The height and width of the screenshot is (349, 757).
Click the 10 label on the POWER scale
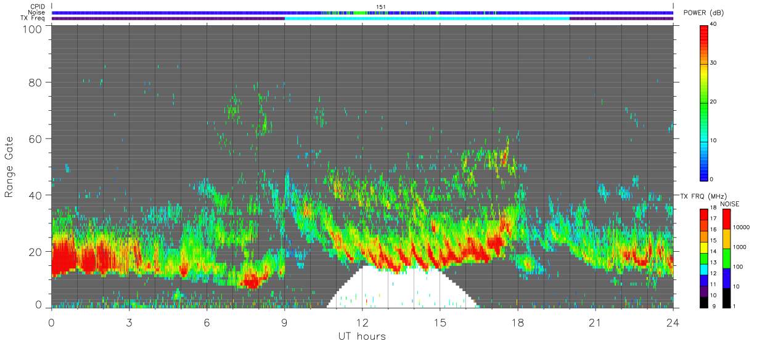pos(714,141)
